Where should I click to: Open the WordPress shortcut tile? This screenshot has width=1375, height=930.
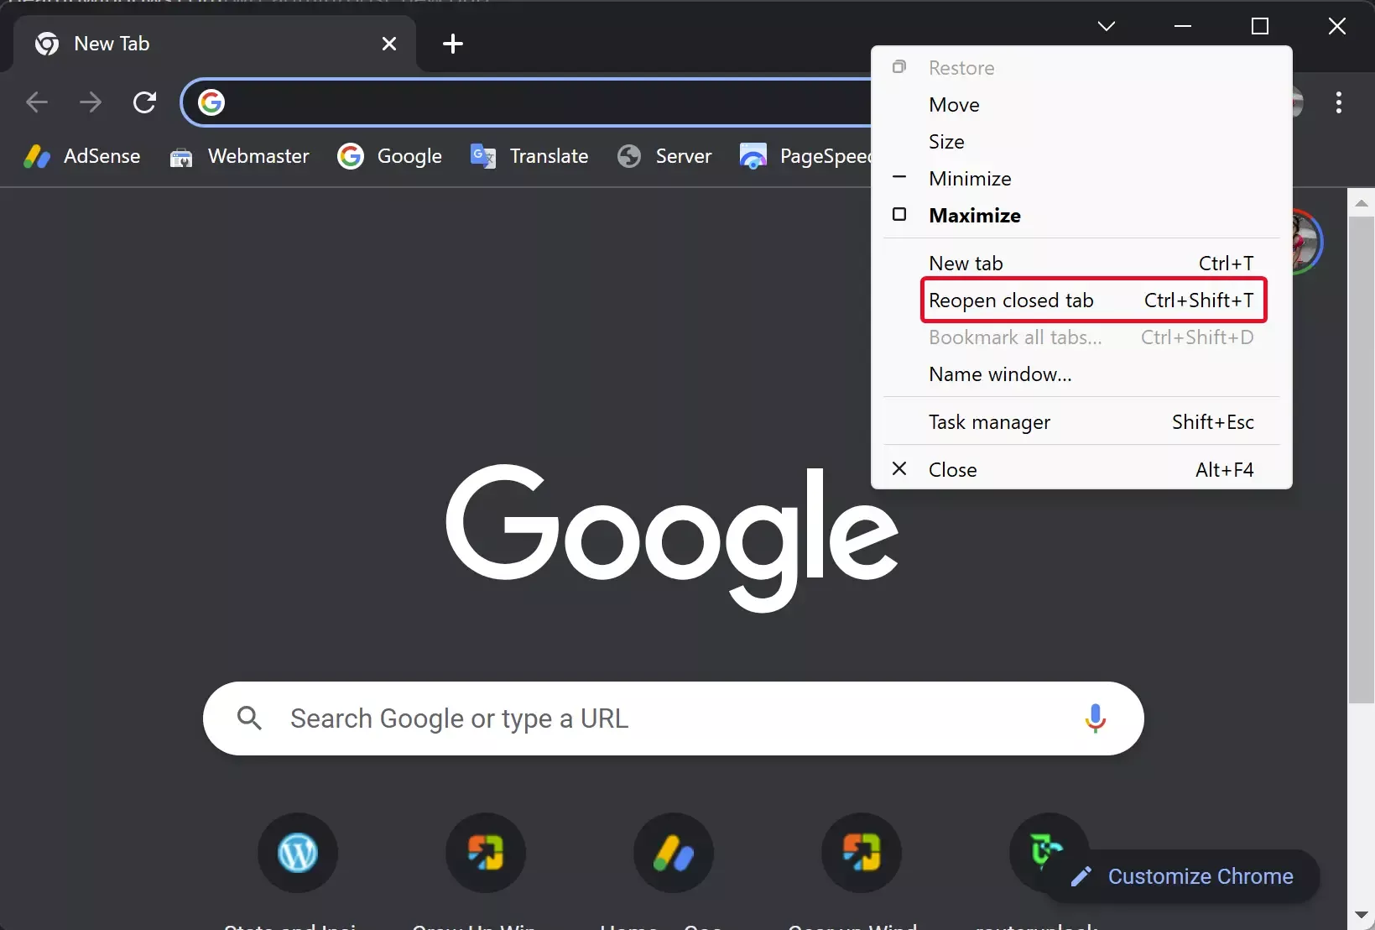coord(298,853)
